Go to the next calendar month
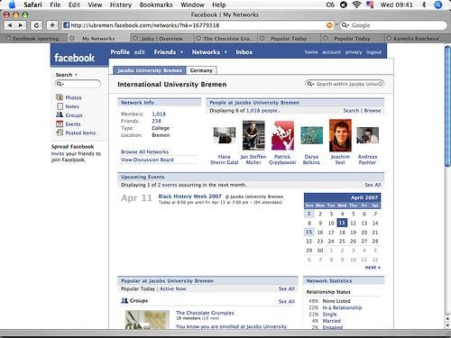The height and width of the screenshot is (338, 451). click(x=373, y=267)
